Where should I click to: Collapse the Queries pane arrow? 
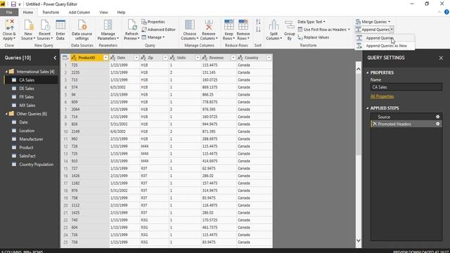point(55,58)
